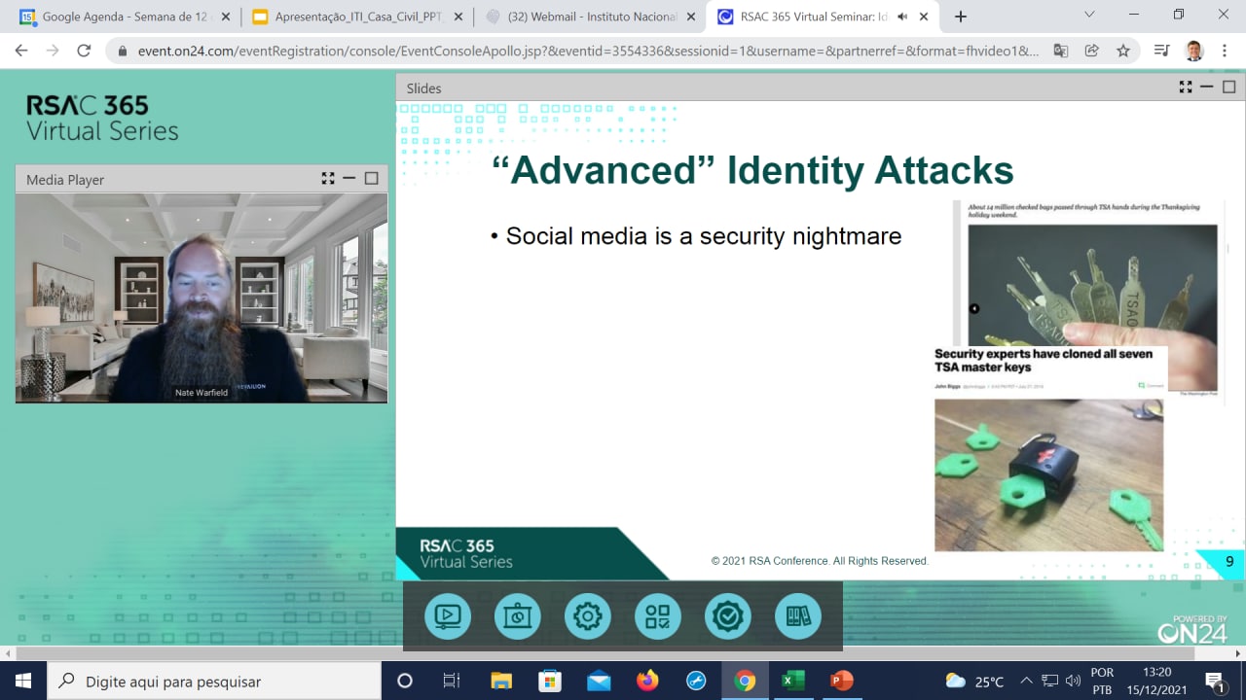Open the Resources binders widget
The width and height of the screenshot is (1246, 700).
pyautogui.click(x=798, y=616)
